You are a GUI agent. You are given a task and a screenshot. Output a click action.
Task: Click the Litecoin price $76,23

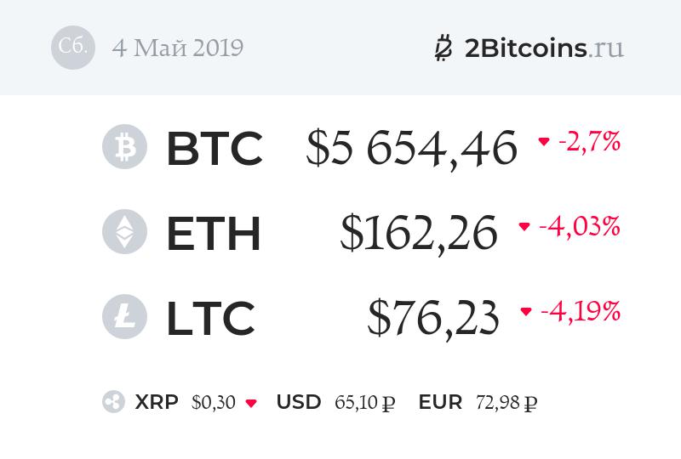pos(433,318)
